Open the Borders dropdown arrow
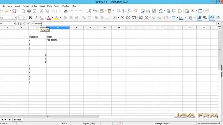Image resolution: width=223 pixels, height=125 pixels. [x=170, y=18]
